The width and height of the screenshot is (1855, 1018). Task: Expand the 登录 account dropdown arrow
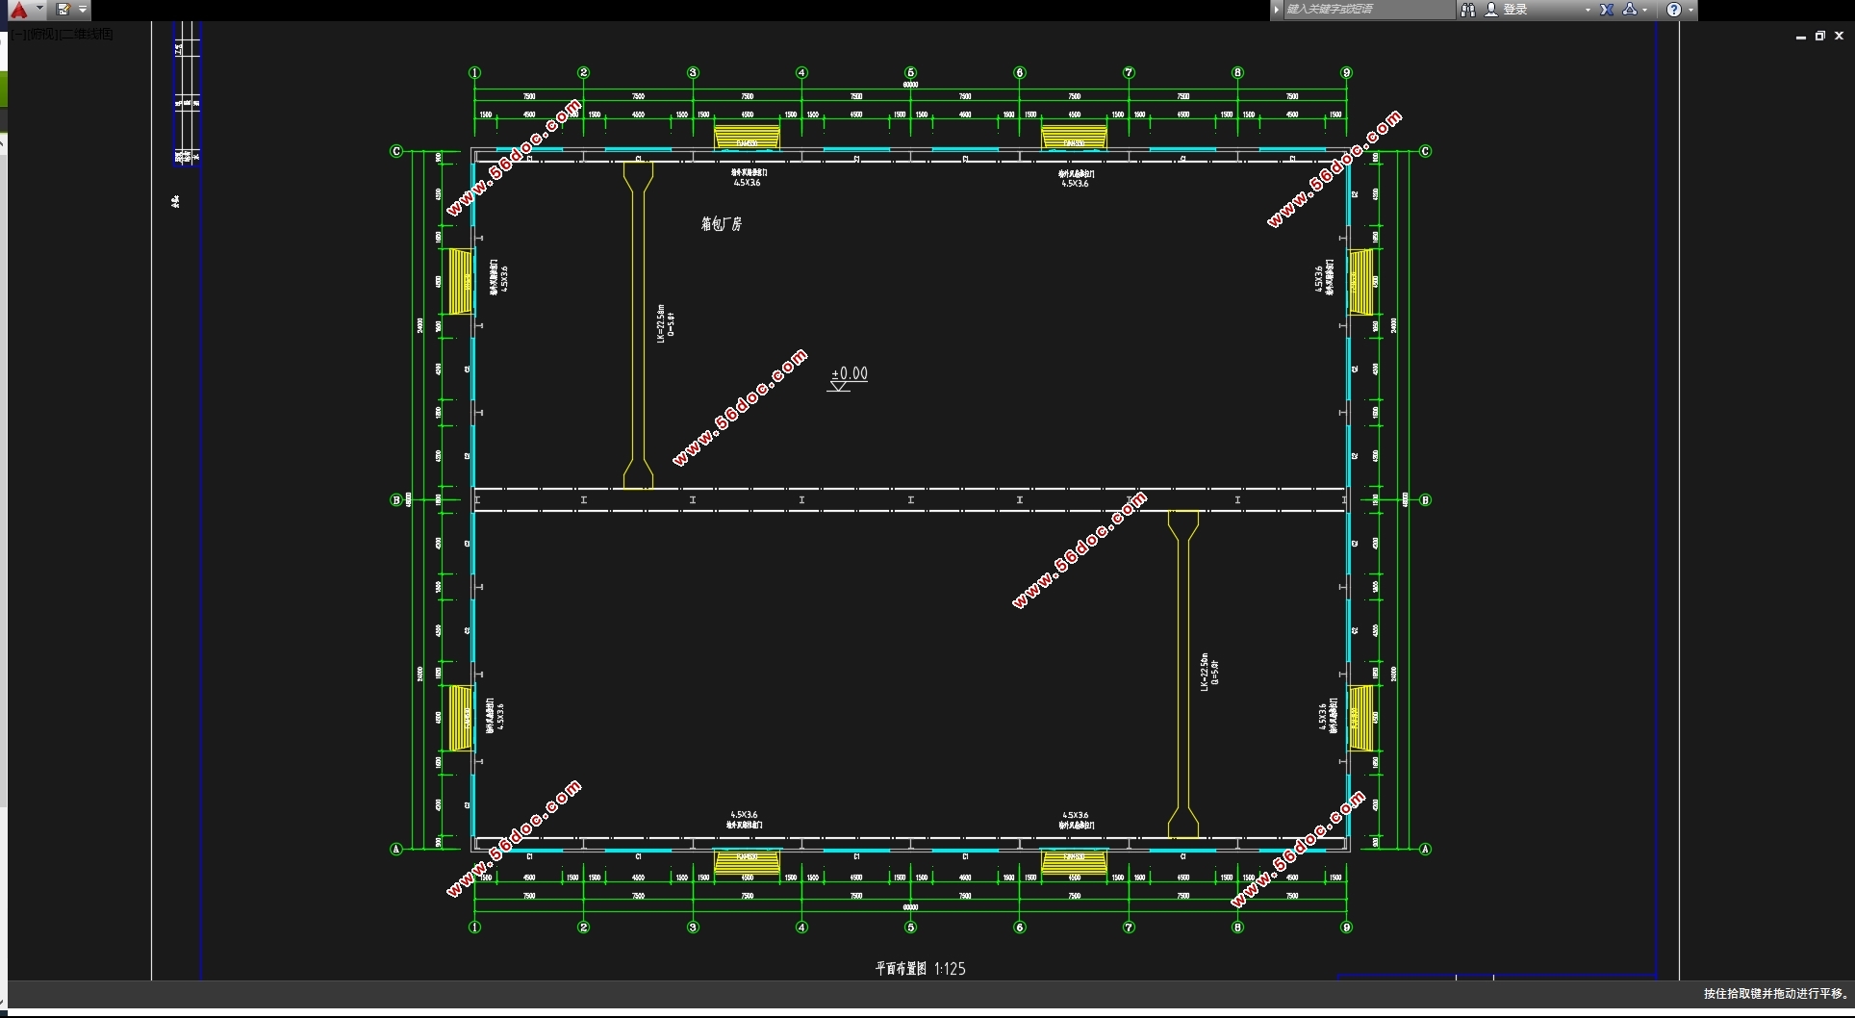click(x=1588, y=10)
